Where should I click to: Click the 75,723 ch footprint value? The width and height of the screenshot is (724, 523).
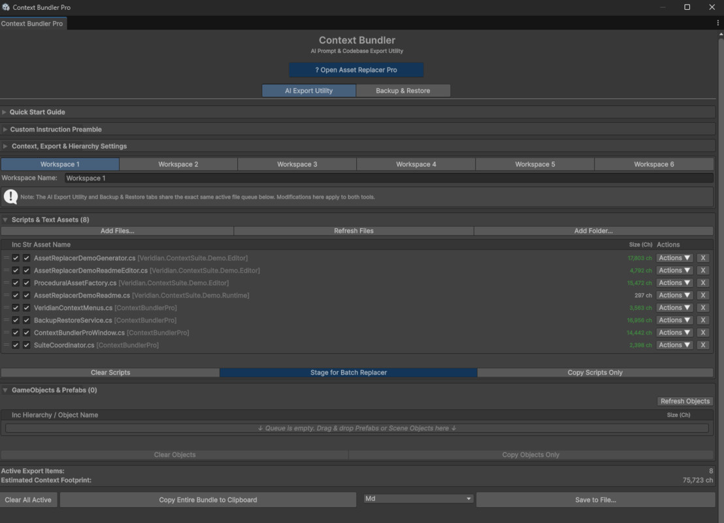pos(698,480)
